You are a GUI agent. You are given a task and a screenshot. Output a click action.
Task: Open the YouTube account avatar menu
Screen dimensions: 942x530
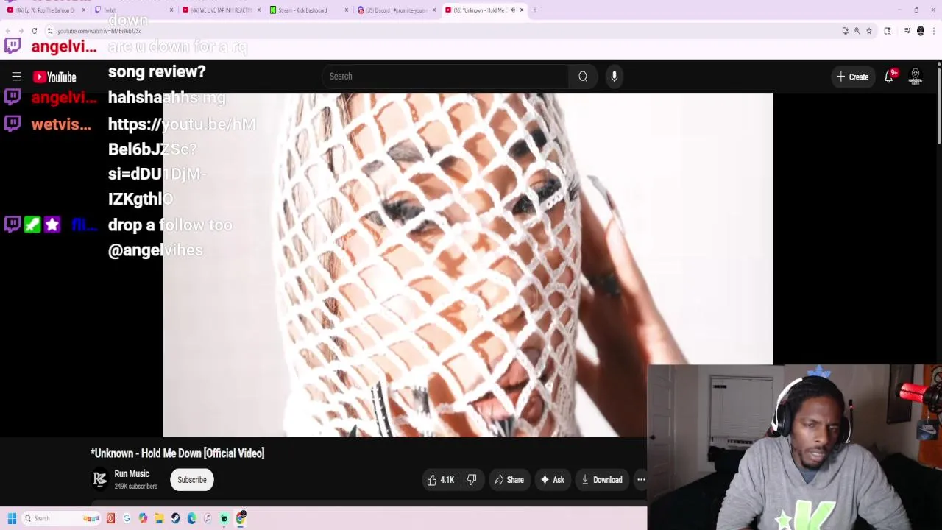(916, 77)
